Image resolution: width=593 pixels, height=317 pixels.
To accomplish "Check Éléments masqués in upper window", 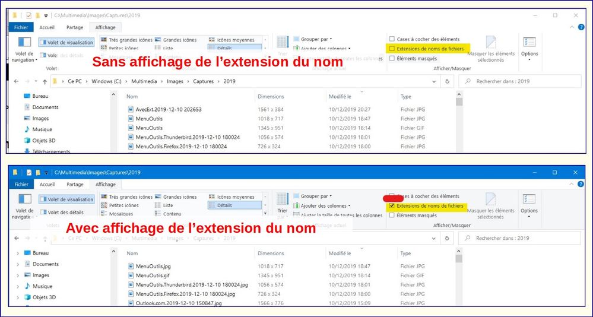I will click(x=413, y=58).
